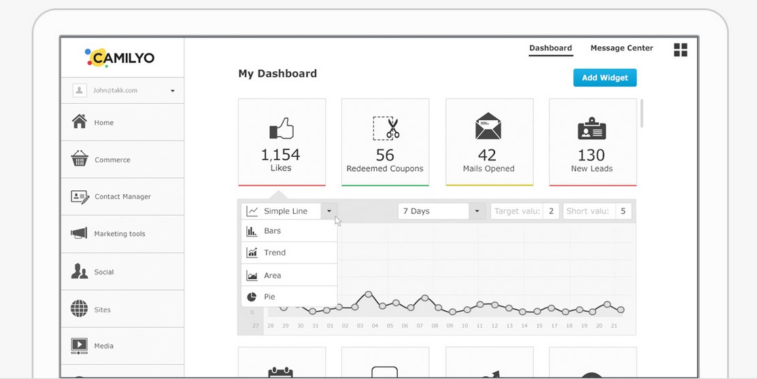Screen dimensions: 757x379
Task: Select the 56 Redeemed Coupons count
Action: coord(385,156)
